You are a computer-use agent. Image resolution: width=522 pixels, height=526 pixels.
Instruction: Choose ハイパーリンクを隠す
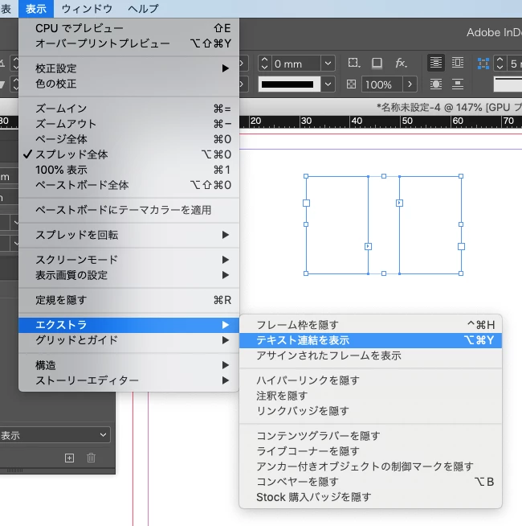[x=370, y=380]
